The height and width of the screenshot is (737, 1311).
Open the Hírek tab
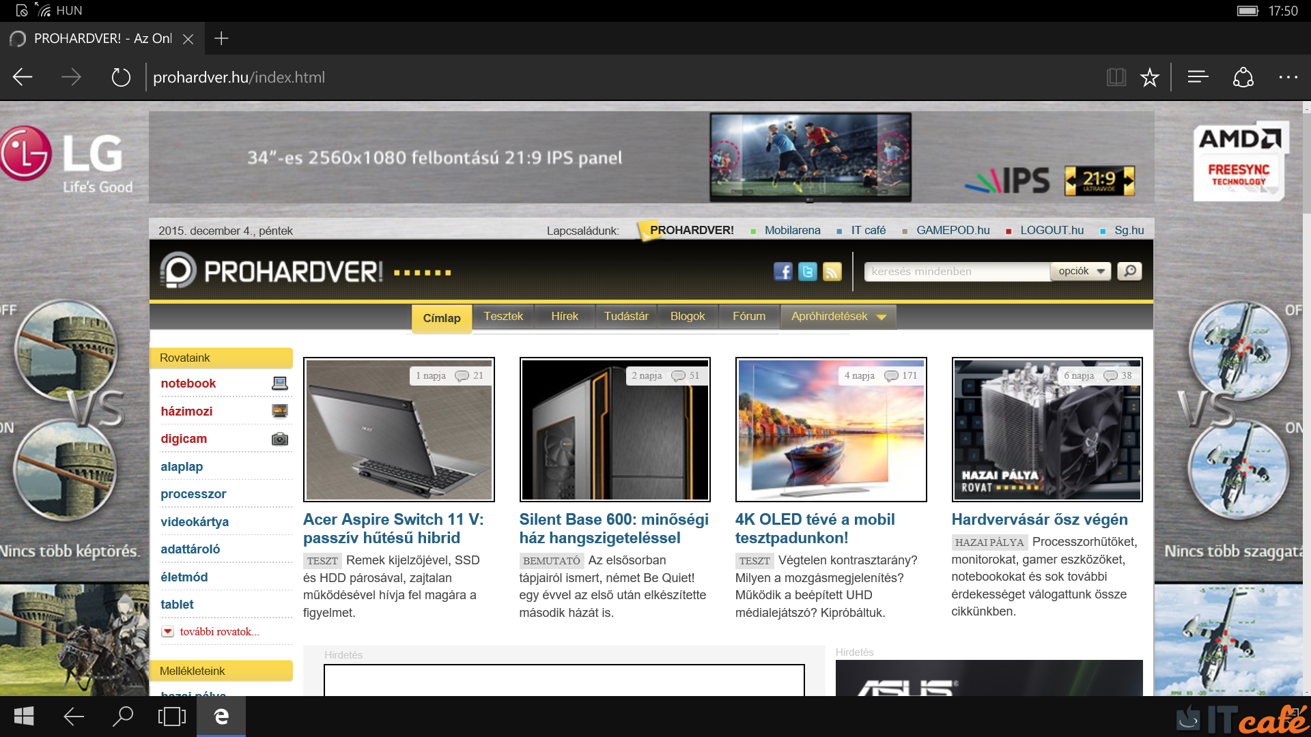(x=565, y=316)
